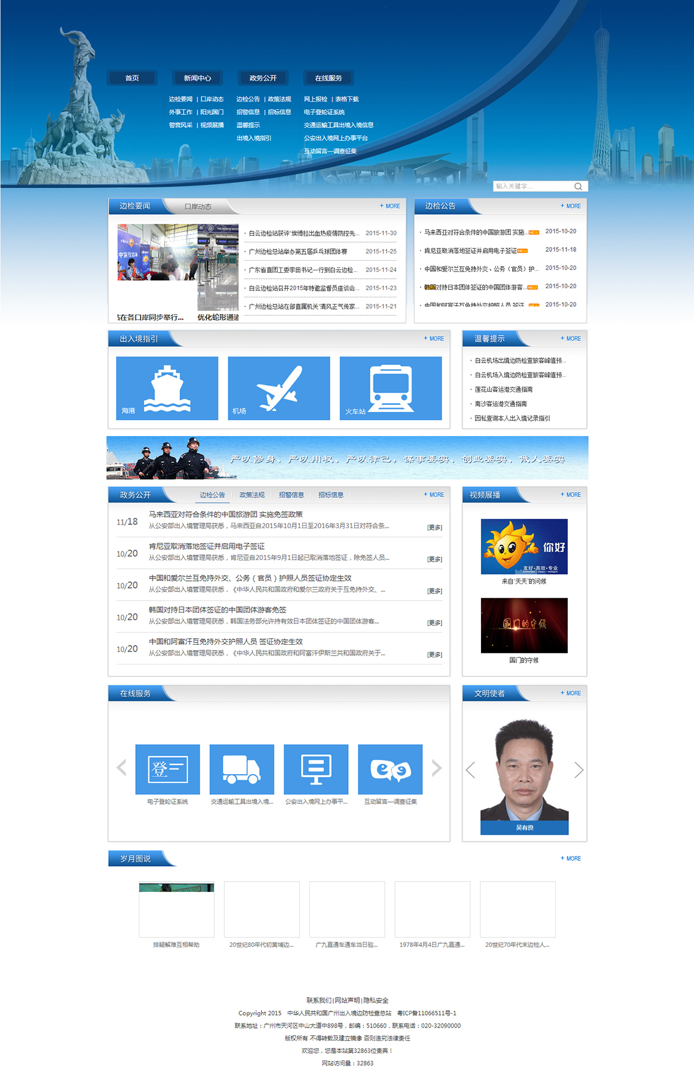Open headline 中国和阿富汗互免持外交护照人员签证协定生效
The image size is (694, 1088).
(226, 641)
